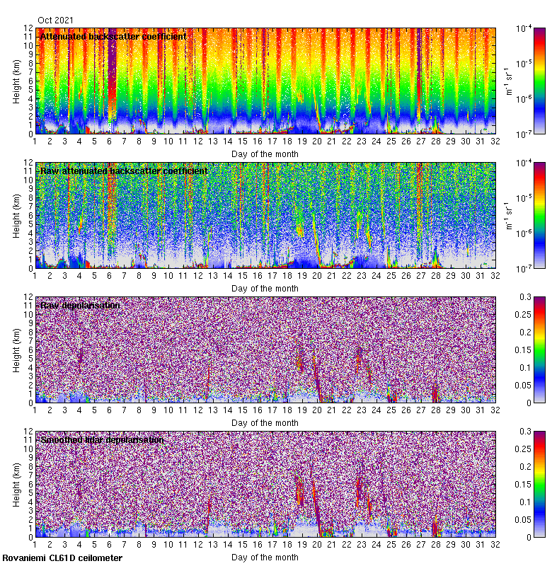The image size is (552, 566).
Task: Click the Day of the month label under top panel
Action: pyautogui.click(x=265, y=154)
